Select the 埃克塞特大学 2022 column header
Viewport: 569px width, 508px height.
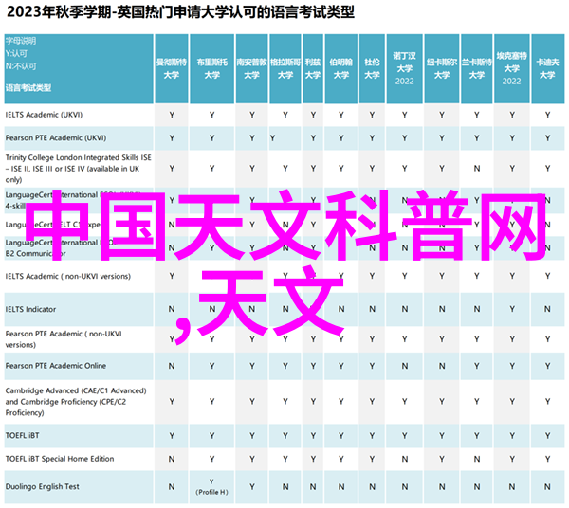click(x=510, y=67)
